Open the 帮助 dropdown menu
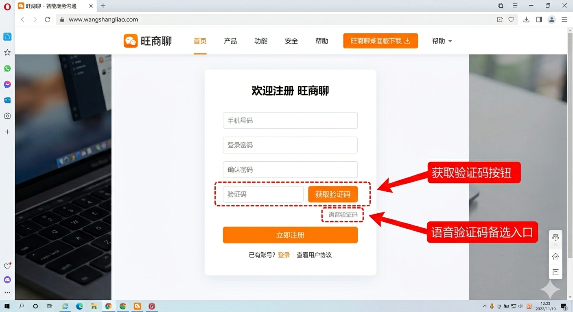Viewport: 573px width, 312px height. (x=442, y=41)
